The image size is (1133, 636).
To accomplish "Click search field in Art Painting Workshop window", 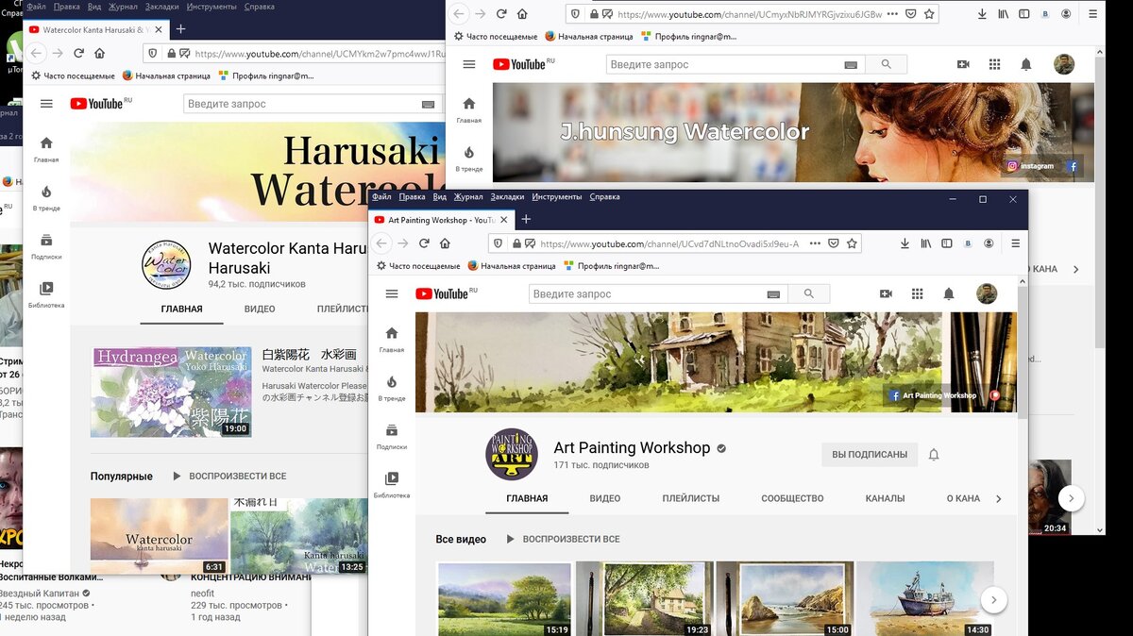I will pyautogui.click(x=648, y=293).
